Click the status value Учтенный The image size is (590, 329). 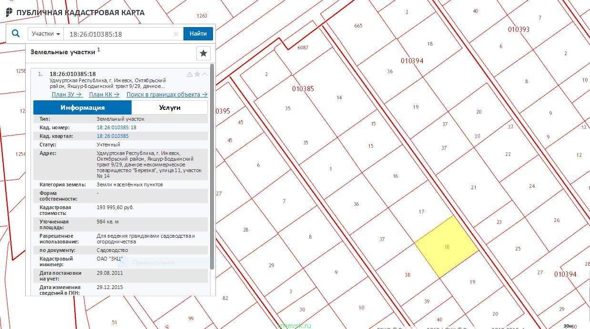click(x=108, y=145)
